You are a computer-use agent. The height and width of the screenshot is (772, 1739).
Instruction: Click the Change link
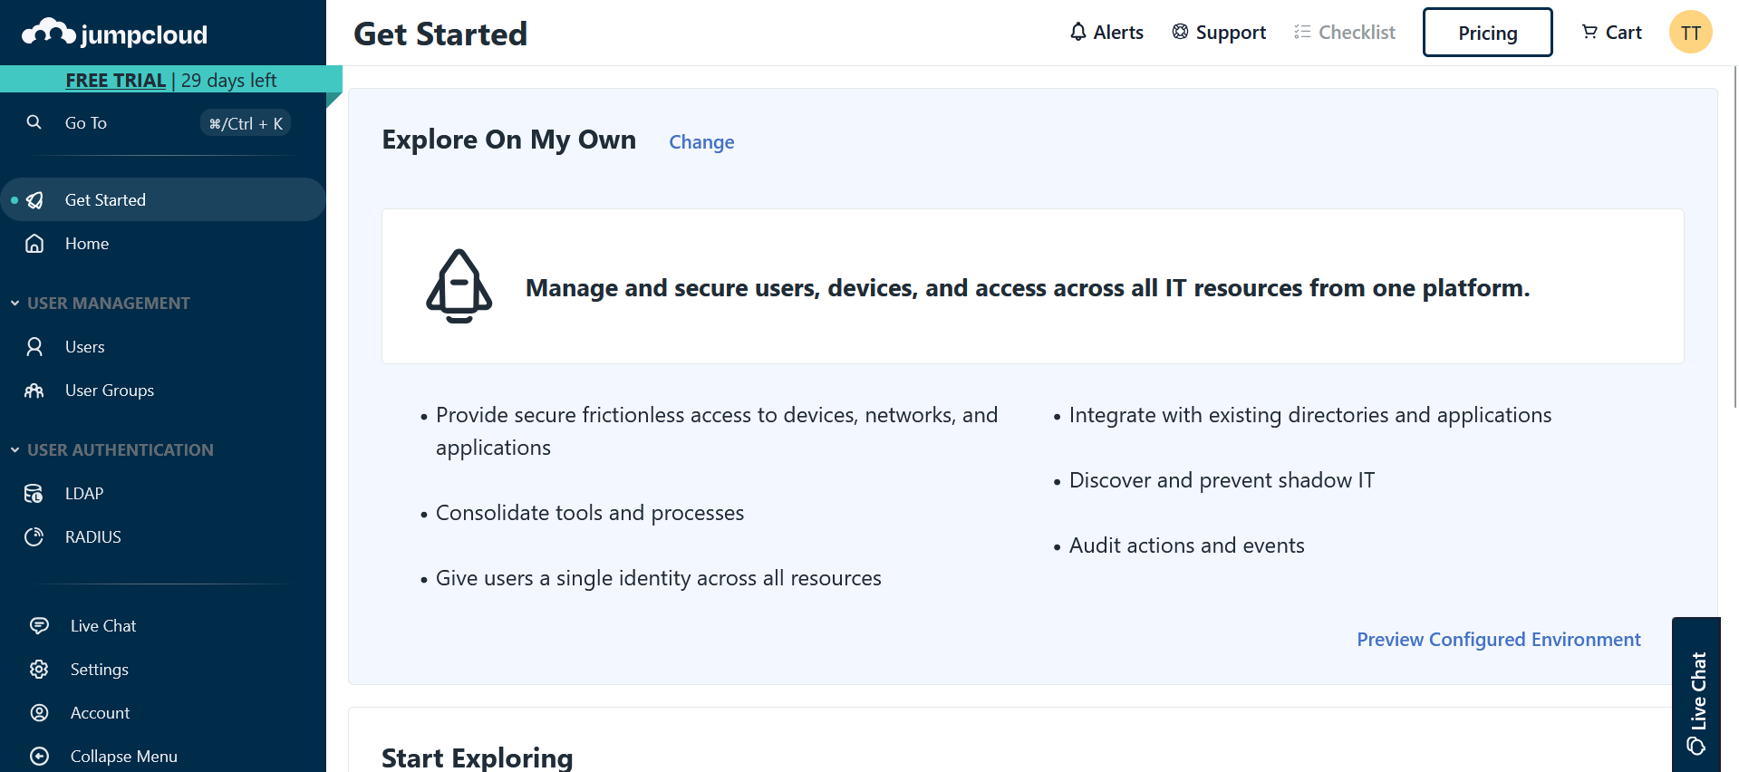[701, 142]
